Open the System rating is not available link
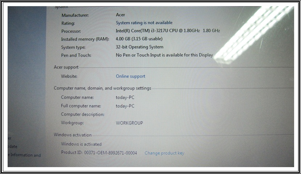Image resolution: width=301 pixels, height=174 pixels. point(144,23)
